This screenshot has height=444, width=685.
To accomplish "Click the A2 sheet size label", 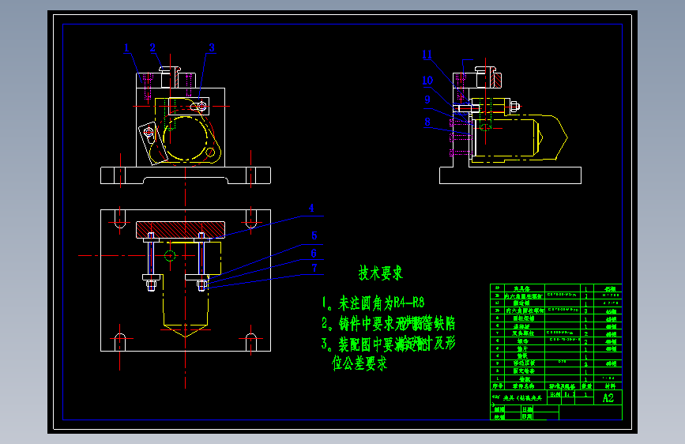I will pyautogui.click(x=608, y=397).
